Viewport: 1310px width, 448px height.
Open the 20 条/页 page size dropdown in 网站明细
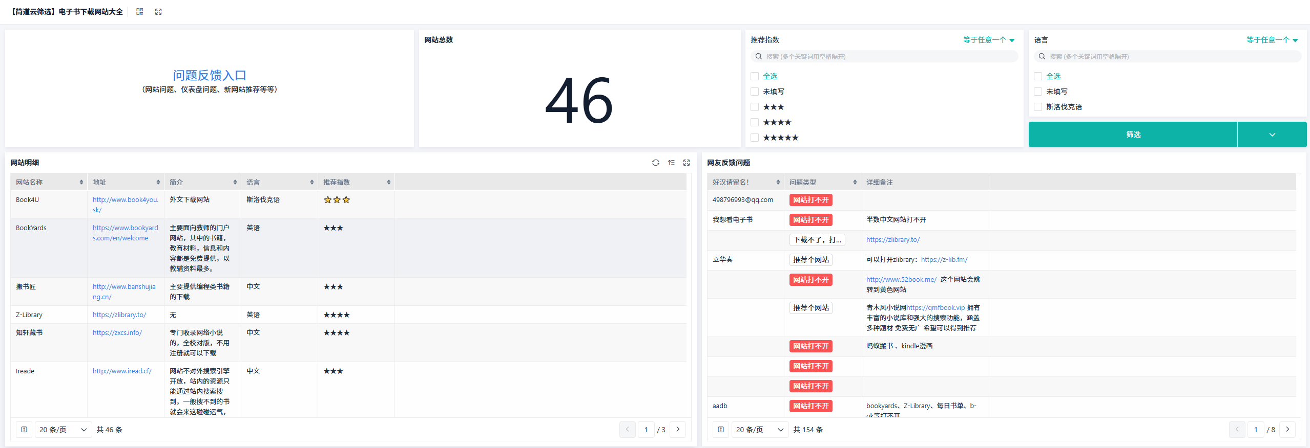pos(63,430)
